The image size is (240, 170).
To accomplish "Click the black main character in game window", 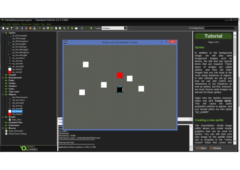I will [120, 90].
